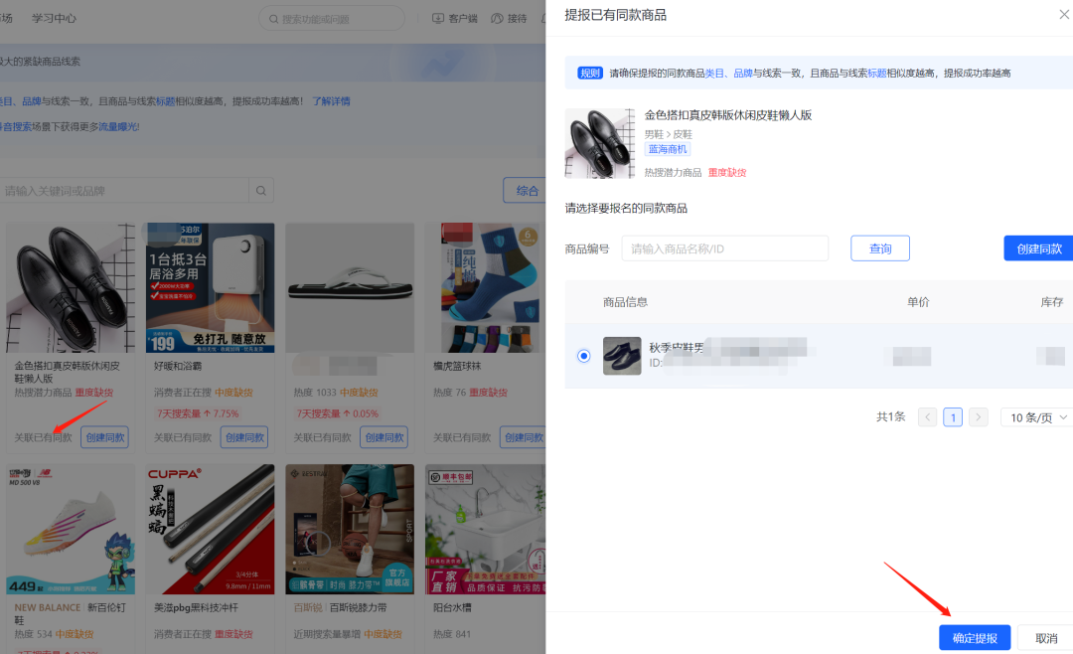
Task: Click the 热度 76 text on socks card
Action: pos(450,393)
